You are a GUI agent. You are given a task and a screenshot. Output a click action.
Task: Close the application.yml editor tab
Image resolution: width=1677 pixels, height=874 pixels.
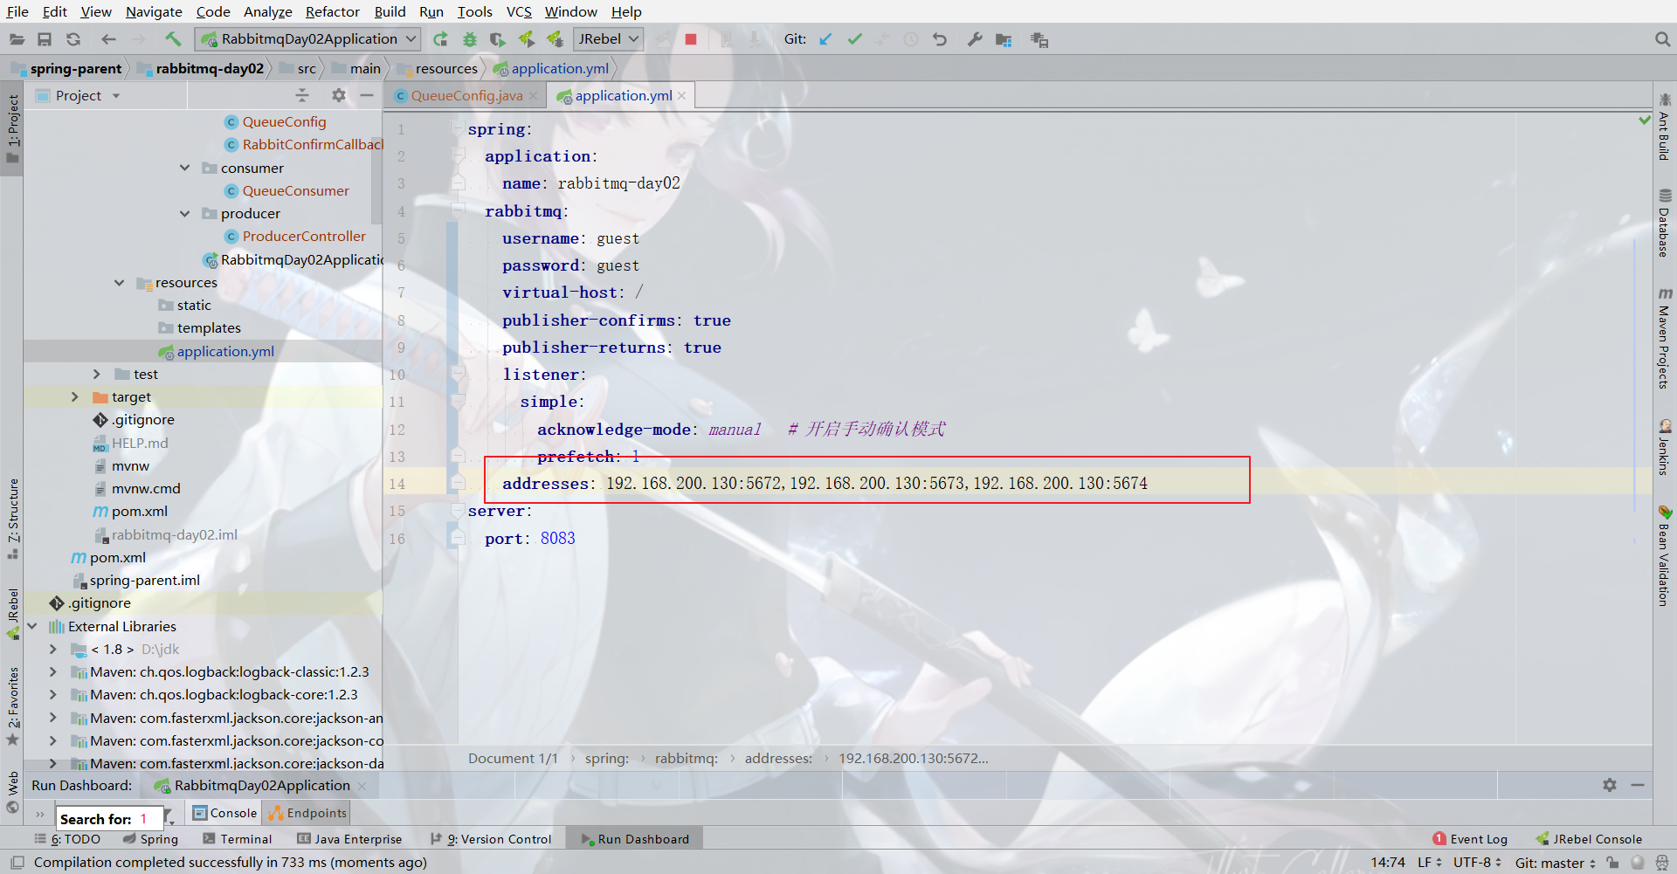[682, 96]
